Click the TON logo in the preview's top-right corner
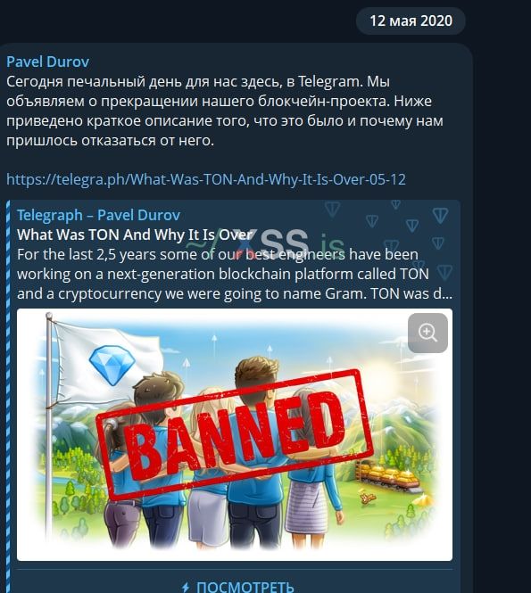This screenshot has height=593, width=531. coord(441,215)
